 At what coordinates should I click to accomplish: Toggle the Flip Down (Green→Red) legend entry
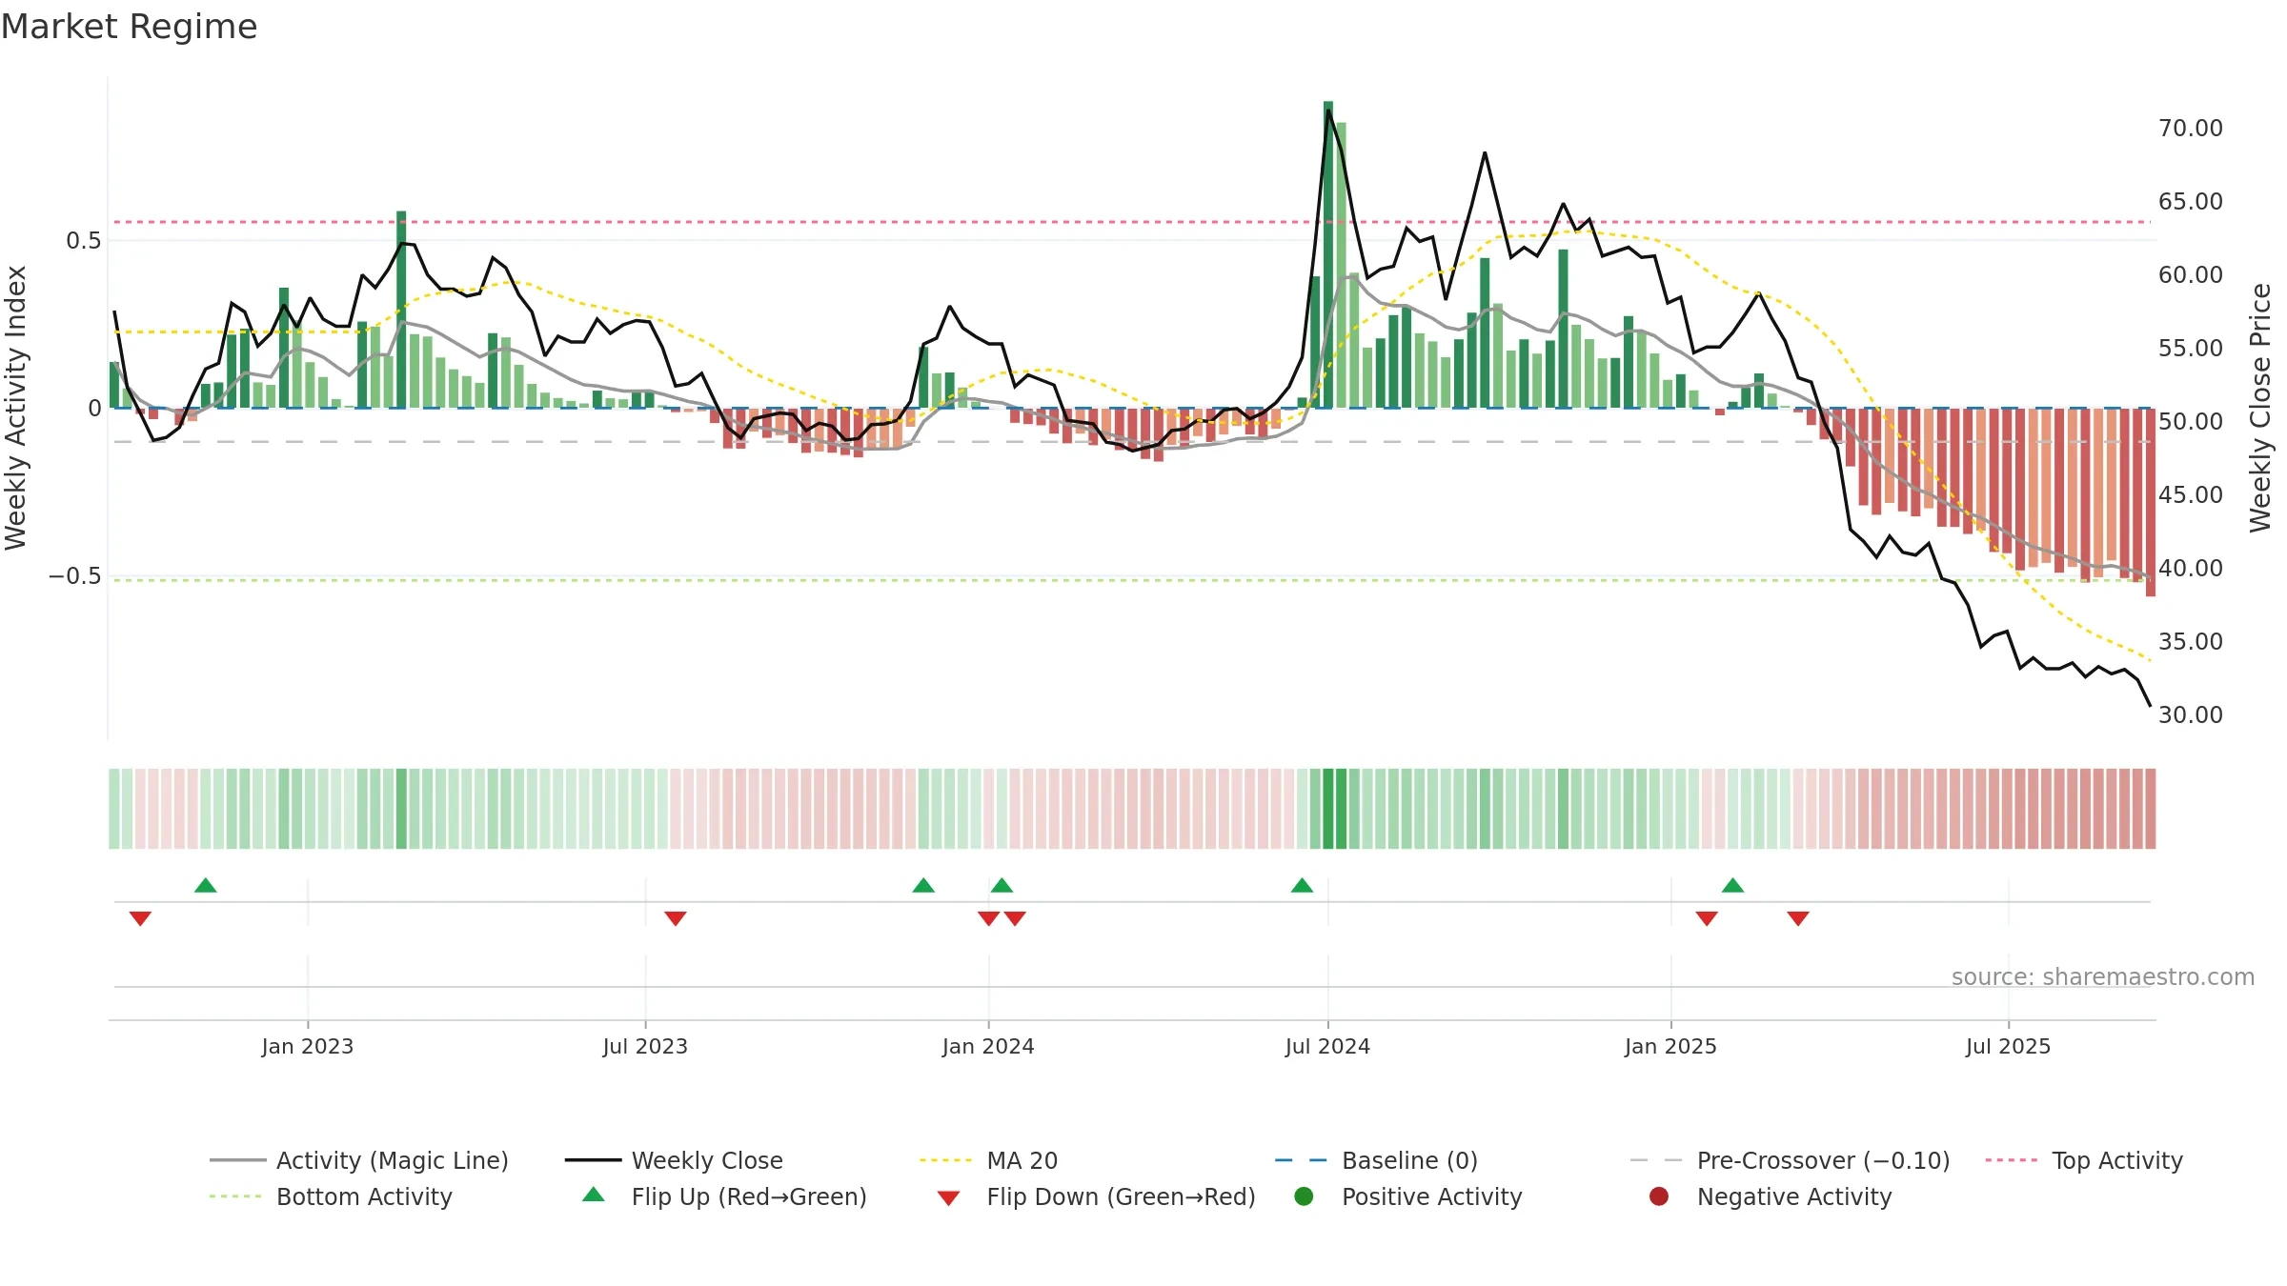tap(1096, 1196)
